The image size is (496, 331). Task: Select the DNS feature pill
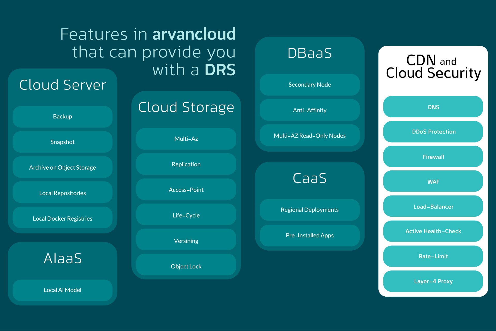[x=433, y=107]
